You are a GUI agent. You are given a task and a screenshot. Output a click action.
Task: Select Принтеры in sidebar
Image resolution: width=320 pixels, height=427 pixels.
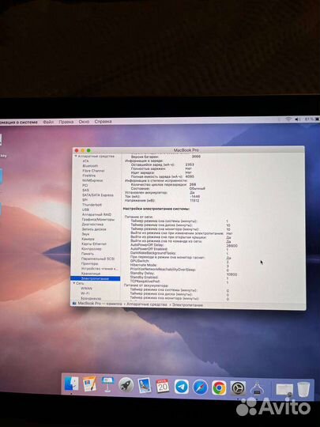tap(89, 263)
